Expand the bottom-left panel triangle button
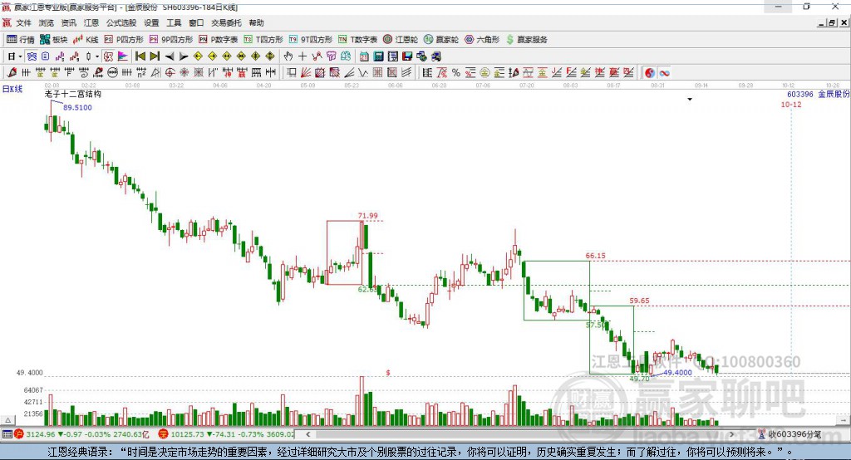The height and width of the screenshot is (460, 851). (x=7, y=420)
